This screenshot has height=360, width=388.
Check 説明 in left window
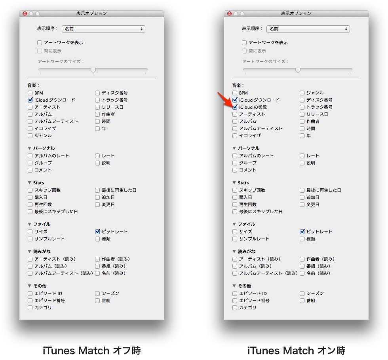click(x=97, y=163)
